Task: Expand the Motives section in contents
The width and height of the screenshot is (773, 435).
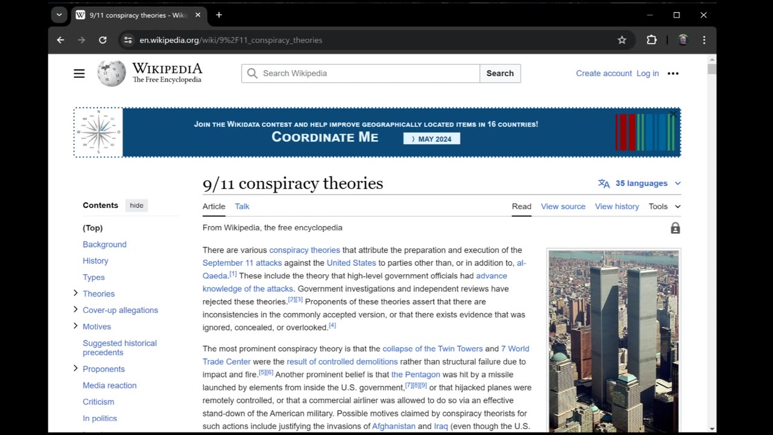Action: pyautogui.click(x=75, y=326)
